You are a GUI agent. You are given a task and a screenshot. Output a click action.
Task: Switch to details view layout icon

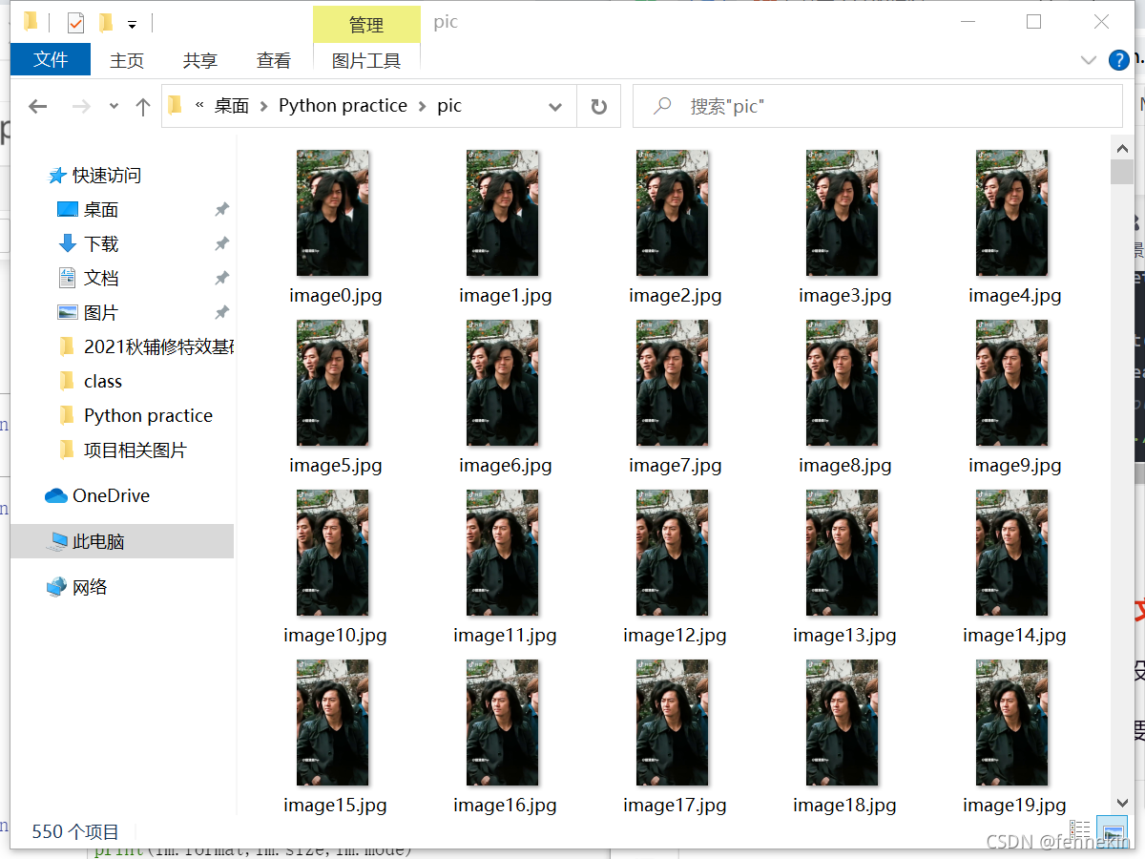pos(1080,831)
